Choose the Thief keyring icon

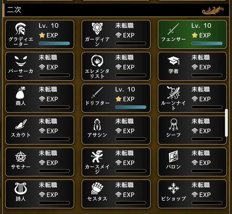click(x=174, y=125)
